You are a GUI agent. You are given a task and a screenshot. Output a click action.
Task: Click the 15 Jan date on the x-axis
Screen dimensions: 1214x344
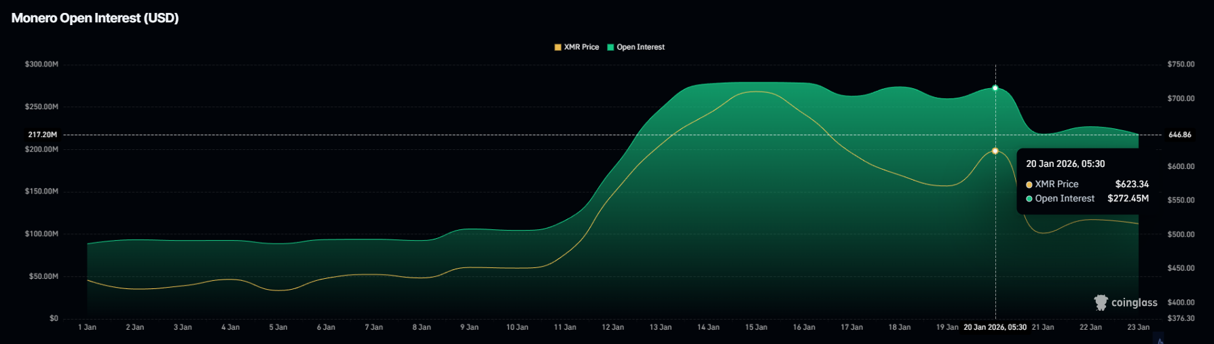[x=756, y=328]
